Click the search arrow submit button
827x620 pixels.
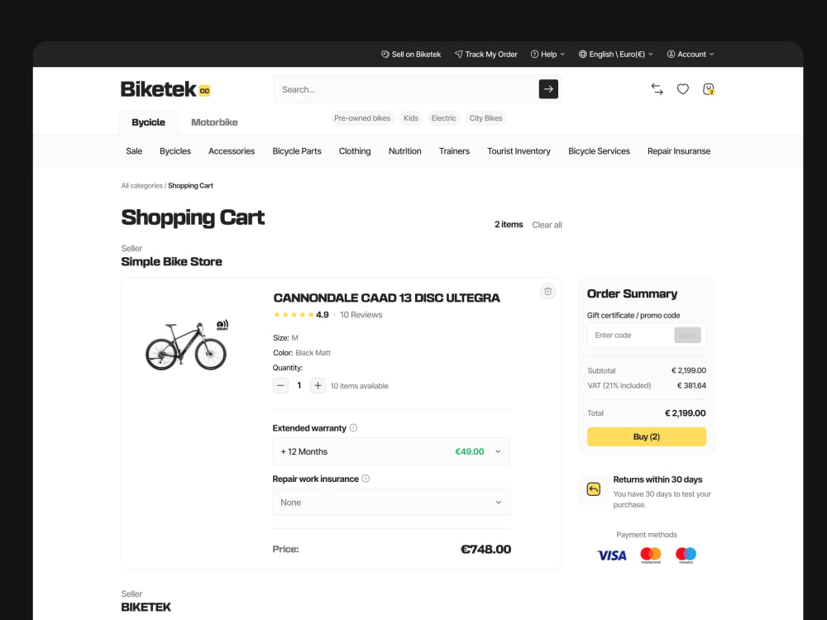coord(548,89)
